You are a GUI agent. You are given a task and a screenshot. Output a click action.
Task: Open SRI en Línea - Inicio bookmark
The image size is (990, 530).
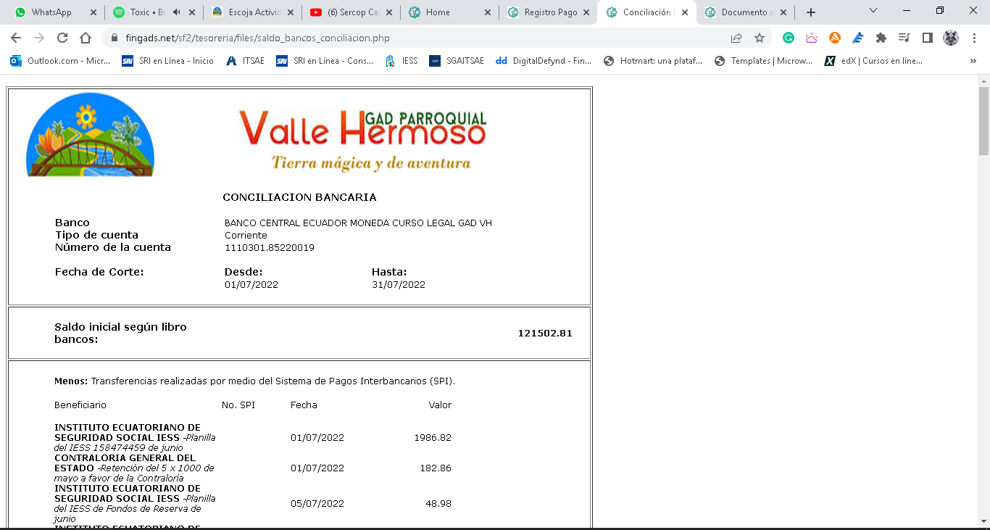pyautogui.click(x=168, y=61)
